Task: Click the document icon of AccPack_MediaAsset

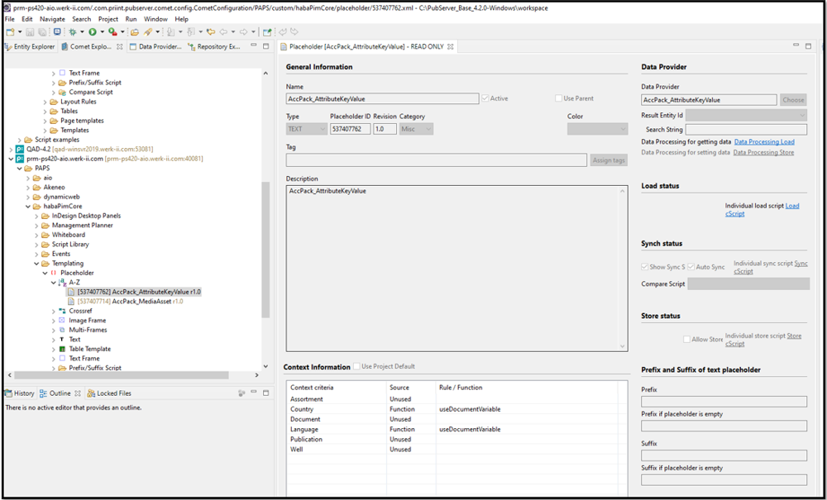Action: [x=71, y=302]
